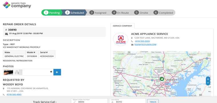Screen dimensions: 217x103
Task: Click the TRACK button
Action: 153,102
